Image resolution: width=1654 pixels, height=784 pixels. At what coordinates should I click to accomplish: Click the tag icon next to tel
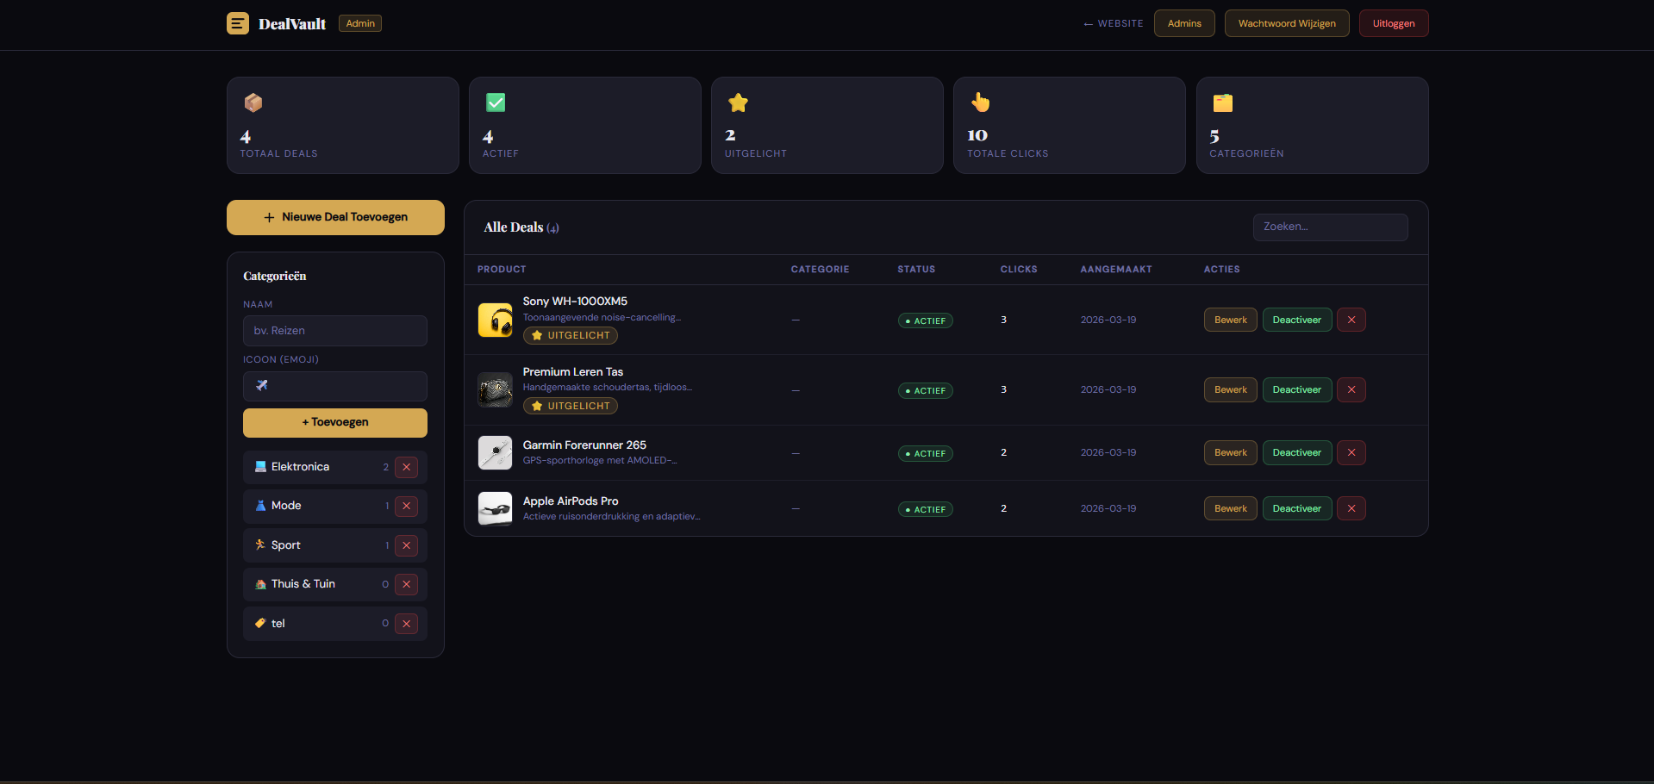pyautogui.click(x=260, y=623)
